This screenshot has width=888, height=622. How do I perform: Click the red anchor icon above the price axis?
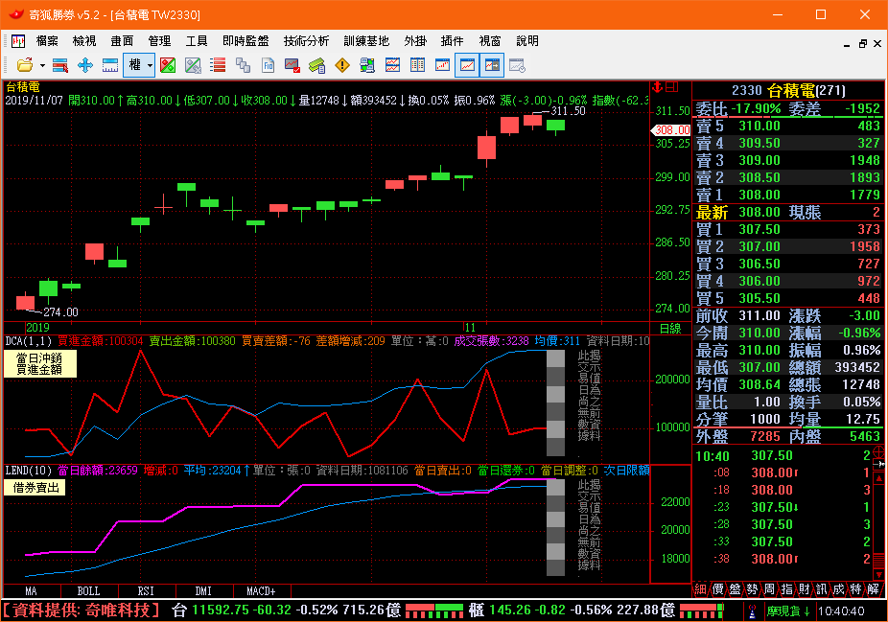point(658,86)
